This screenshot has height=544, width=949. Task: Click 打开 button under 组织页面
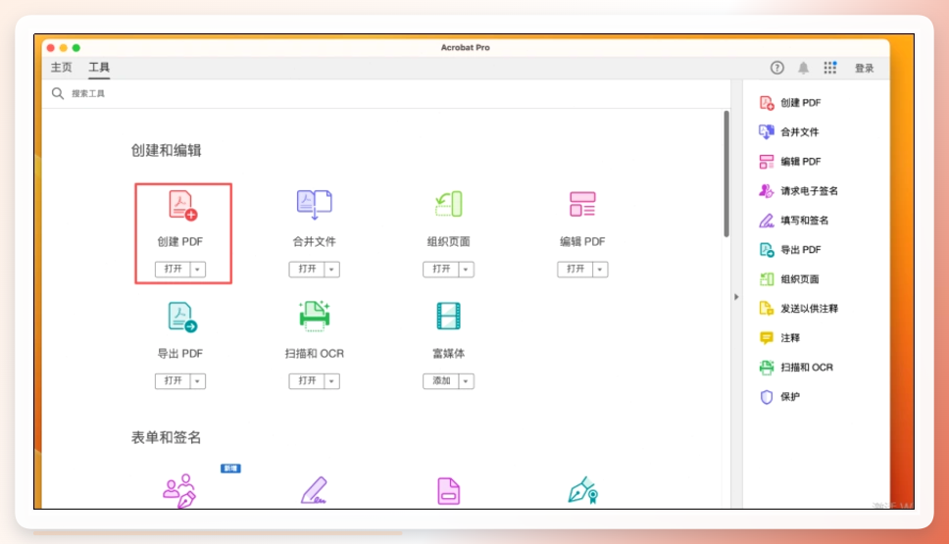(x=441, y=270)
